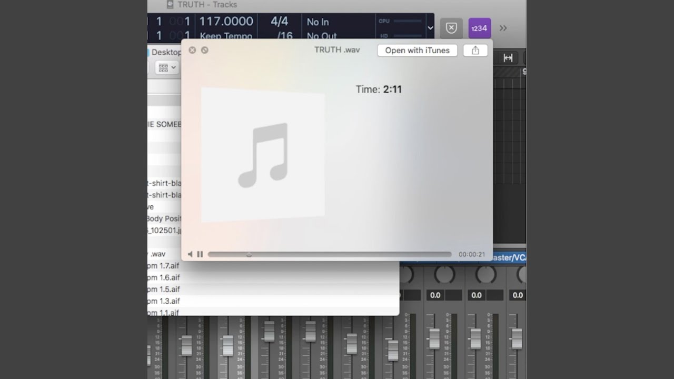Click the No Out MIDI indicator
This screenshot has height=379, width=674.
tap(322, 36)
